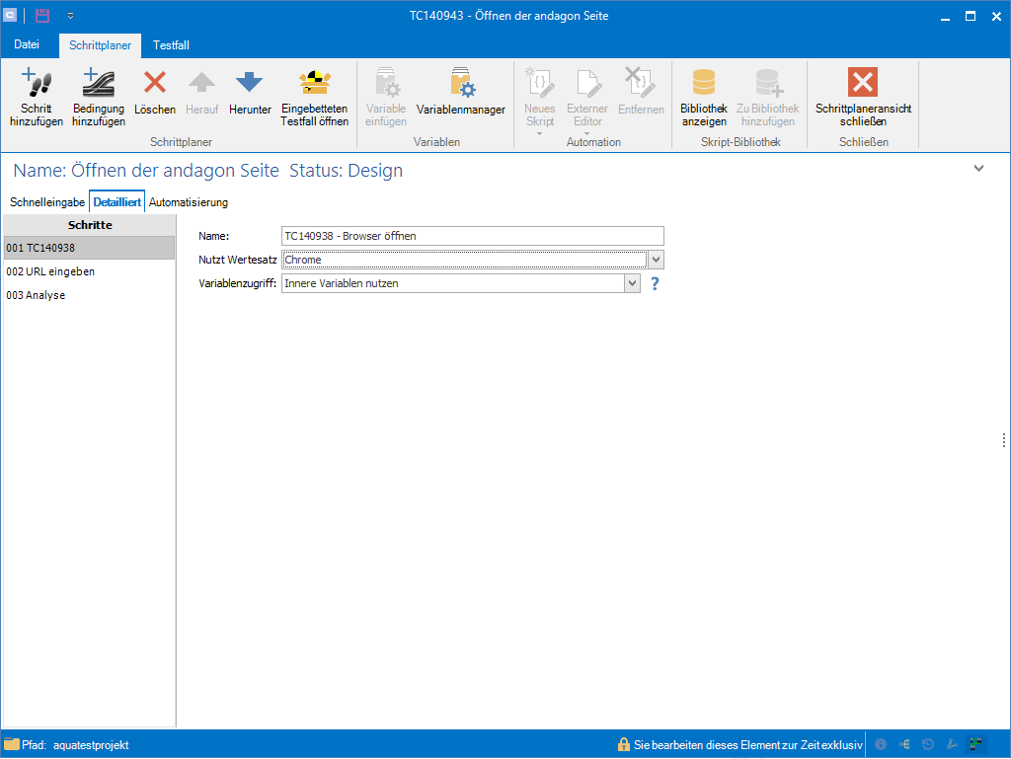Viewport: 1011px width, 759px height.
Task: Click the blue help question mark
Action: tap(654, 283)
